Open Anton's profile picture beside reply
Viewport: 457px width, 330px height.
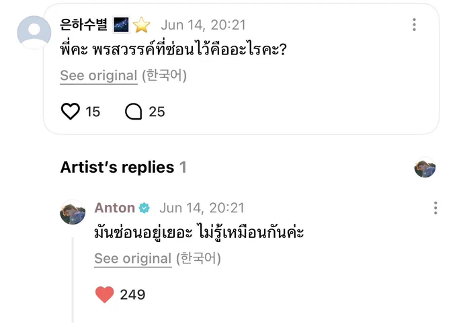tap(73, 212)
